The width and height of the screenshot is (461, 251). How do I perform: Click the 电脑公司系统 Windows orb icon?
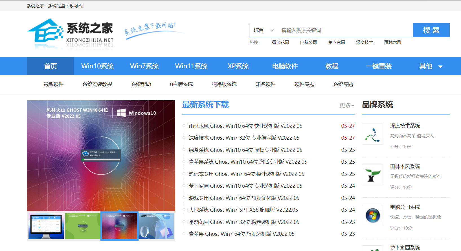click(x=372, y=215)
